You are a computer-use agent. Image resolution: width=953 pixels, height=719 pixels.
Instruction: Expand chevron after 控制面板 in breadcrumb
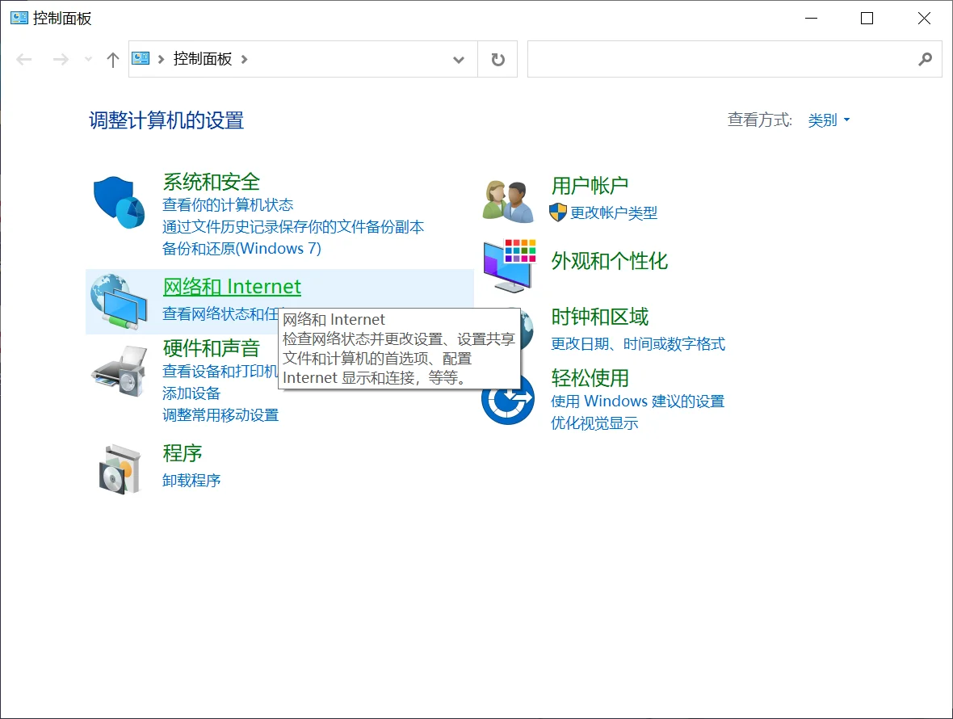245,60
